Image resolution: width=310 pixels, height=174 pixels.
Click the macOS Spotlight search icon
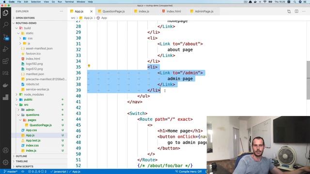294,2
